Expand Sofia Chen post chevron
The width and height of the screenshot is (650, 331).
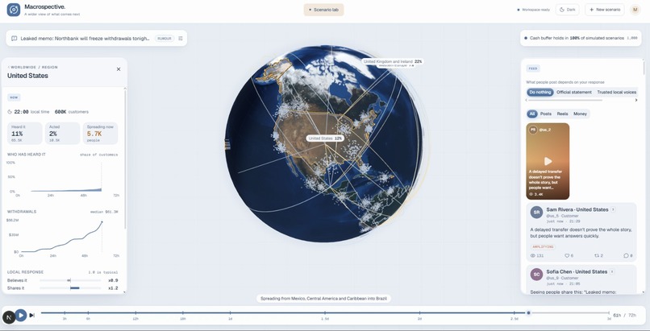tap(612, 272)
